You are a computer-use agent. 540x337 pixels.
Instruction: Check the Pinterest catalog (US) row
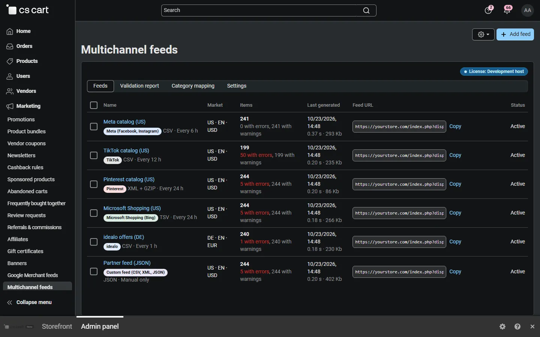[94, 184]
